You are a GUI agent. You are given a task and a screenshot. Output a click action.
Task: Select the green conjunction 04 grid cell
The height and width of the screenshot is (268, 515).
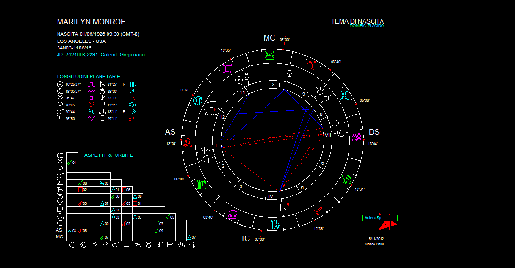click(x=72, y=162)
